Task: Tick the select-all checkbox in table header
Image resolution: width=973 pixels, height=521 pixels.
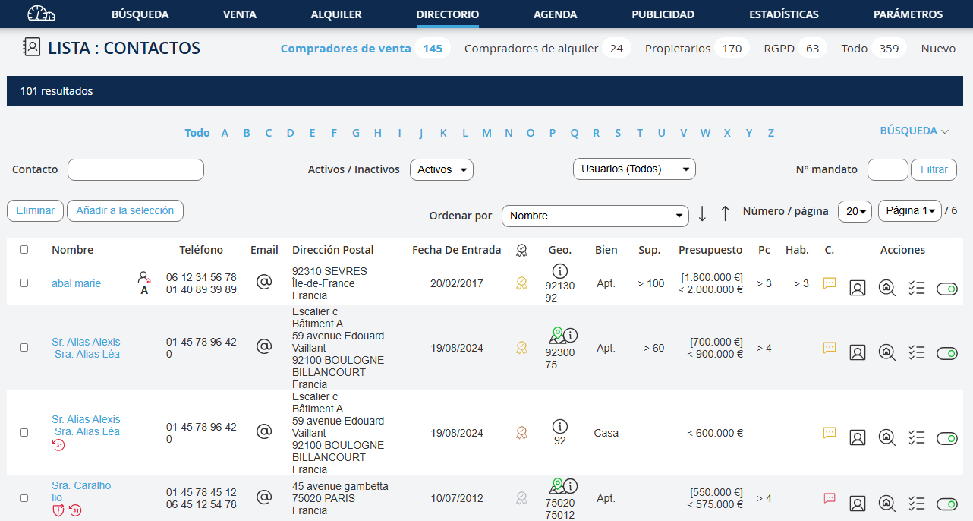Action: click(x=24, y=249)
